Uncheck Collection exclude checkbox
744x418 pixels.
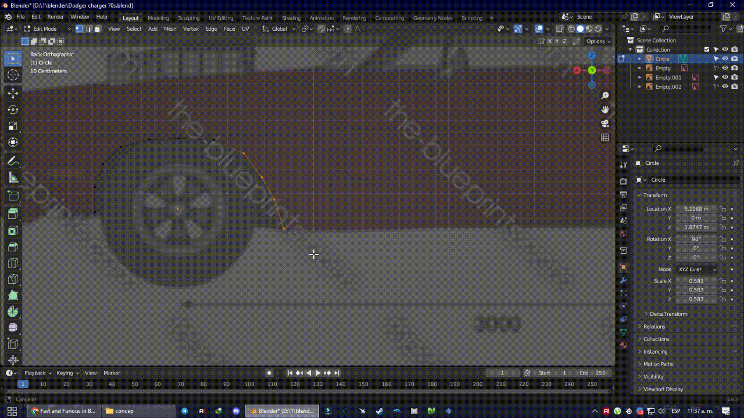tap(707, 49)
